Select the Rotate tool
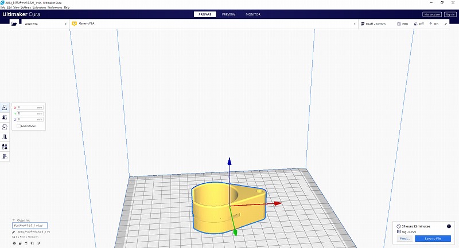459x248 pixels. (5, 127)
